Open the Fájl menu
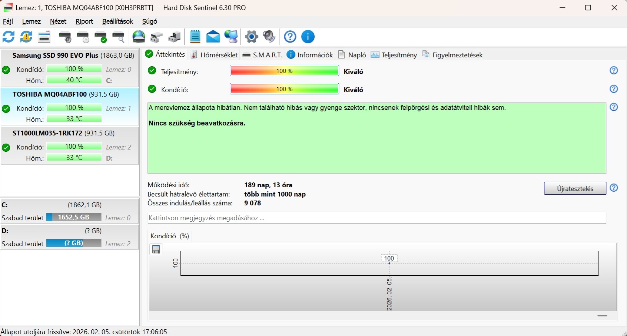Viewport: 627px width, 336px height. coord(8,21)
